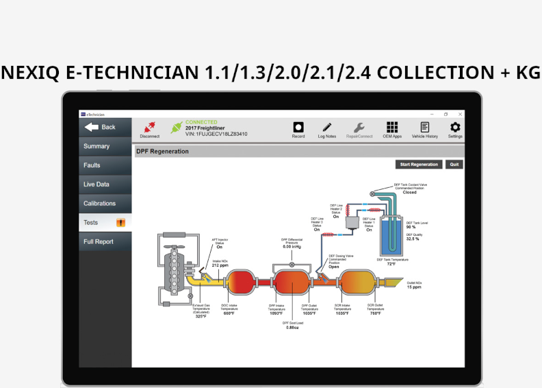Click the CONNECTED status text
The width and height of the screenshot is (542, 388).
(x=201, y=122)
